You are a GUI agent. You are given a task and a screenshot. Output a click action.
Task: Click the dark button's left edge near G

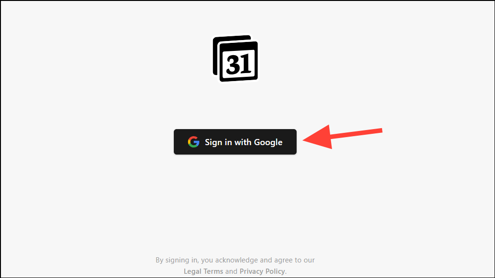[x=177, y=142]
